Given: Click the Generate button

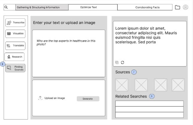Looking at the screenshot, I should [88, 99].
